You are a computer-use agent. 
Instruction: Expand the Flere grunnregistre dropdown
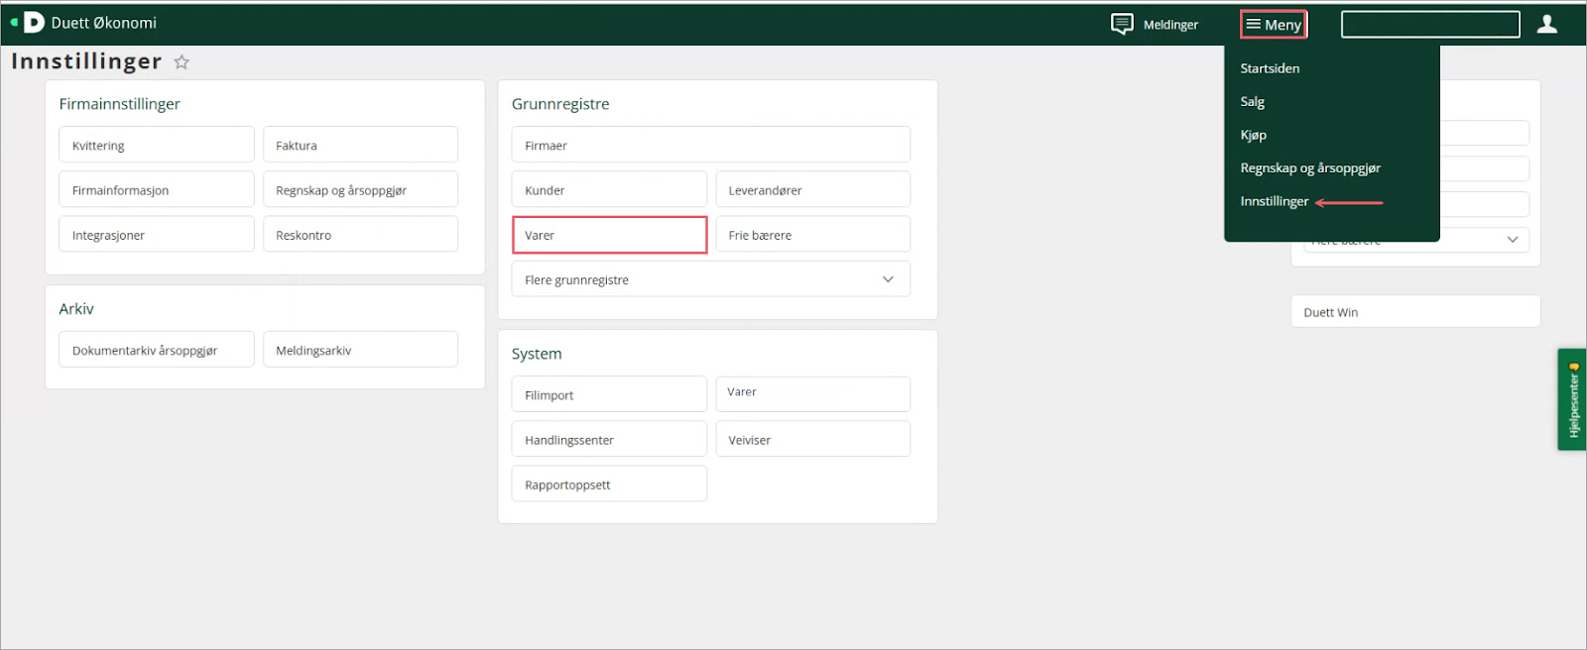pyautogui.click(x=711, y=279)
